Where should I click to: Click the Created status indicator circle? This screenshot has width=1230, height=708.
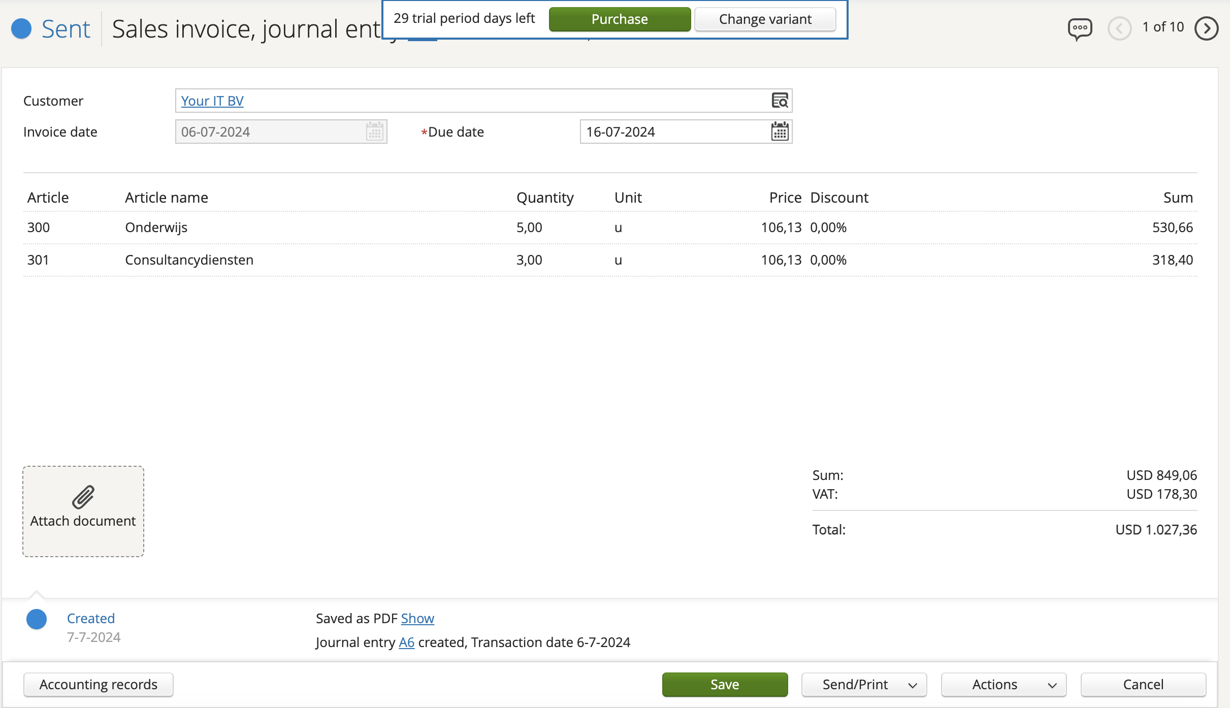tap(36, 619)
